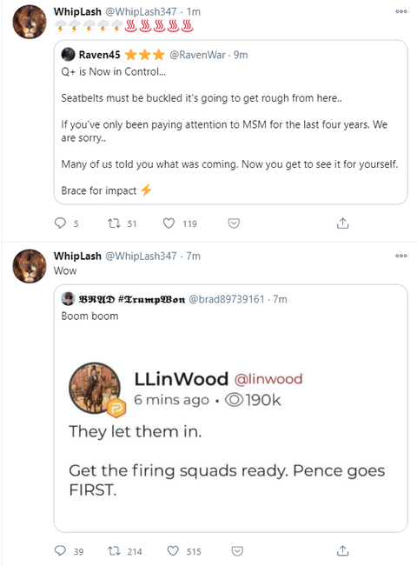Open the 1m timestamp of top tweet

click(194, 12)
